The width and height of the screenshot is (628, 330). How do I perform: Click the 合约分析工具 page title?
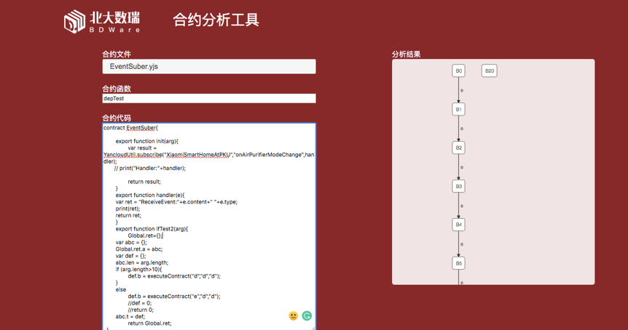pyautogui.click(x=216, y=20)
